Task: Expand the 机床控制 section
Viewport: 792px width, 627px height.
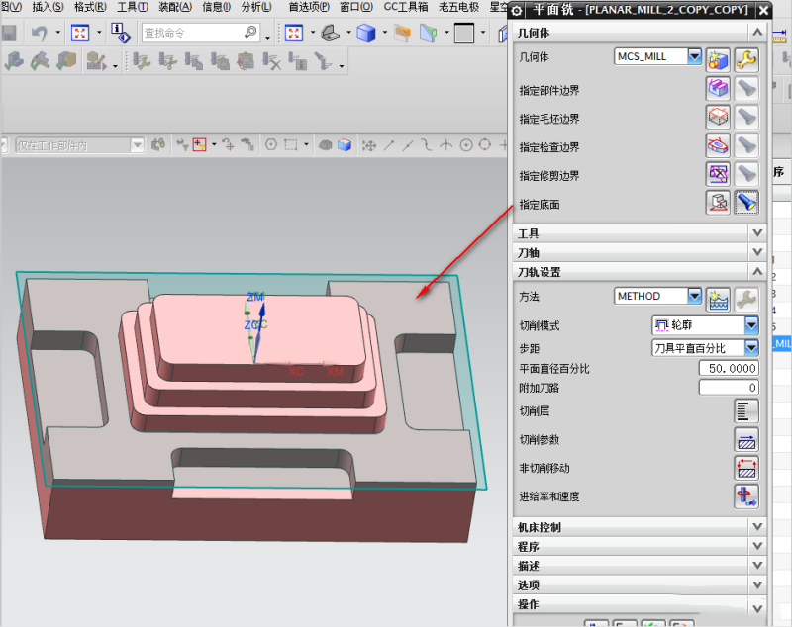Action: pyautogui.click(x=757, y=527)
